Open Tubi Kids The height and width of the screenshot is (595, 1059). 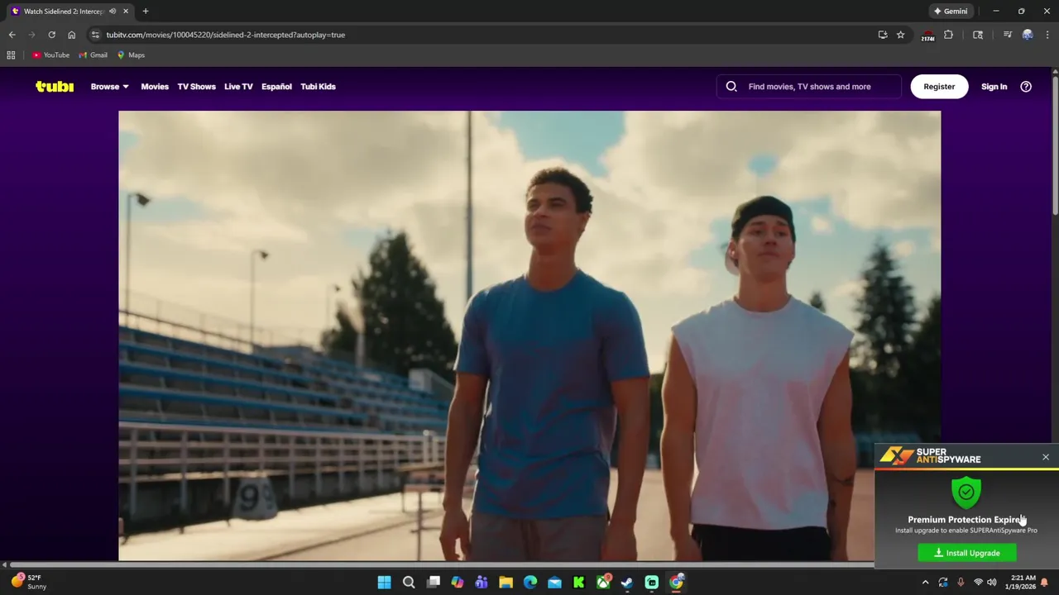coord(318,86)
